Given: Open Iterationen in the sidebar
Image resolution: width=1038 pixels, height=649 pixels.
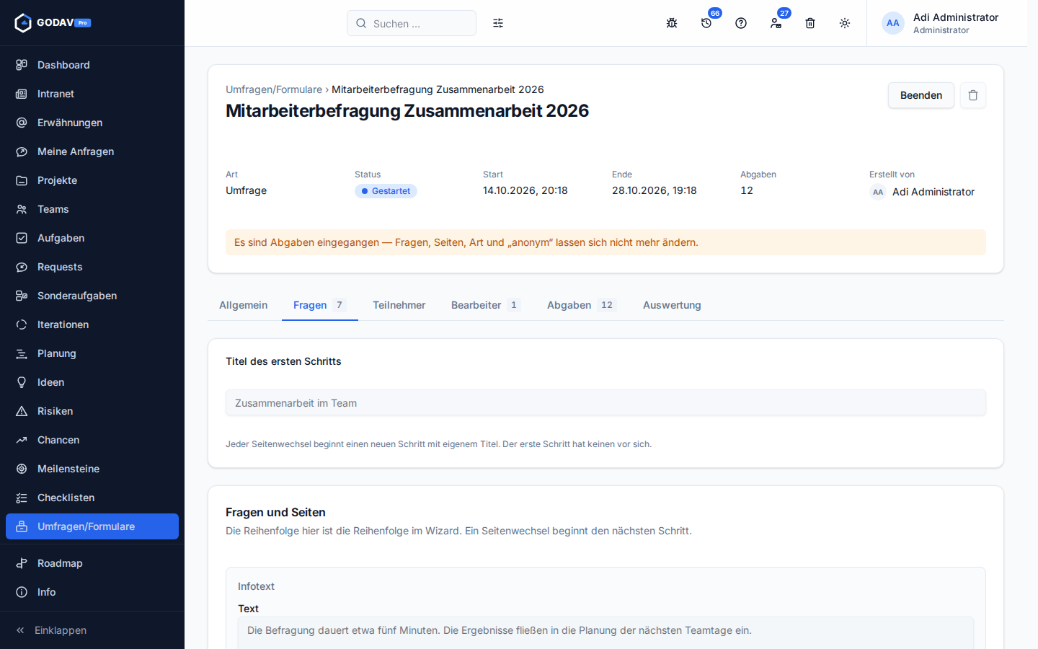Looking at the screenshot, I should tap(92, 324).
